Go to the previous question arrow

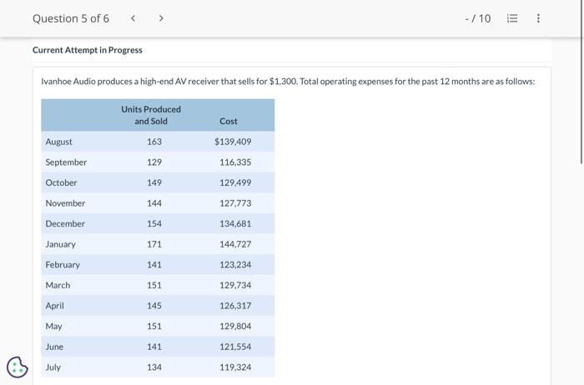click(x=133, y=18)
